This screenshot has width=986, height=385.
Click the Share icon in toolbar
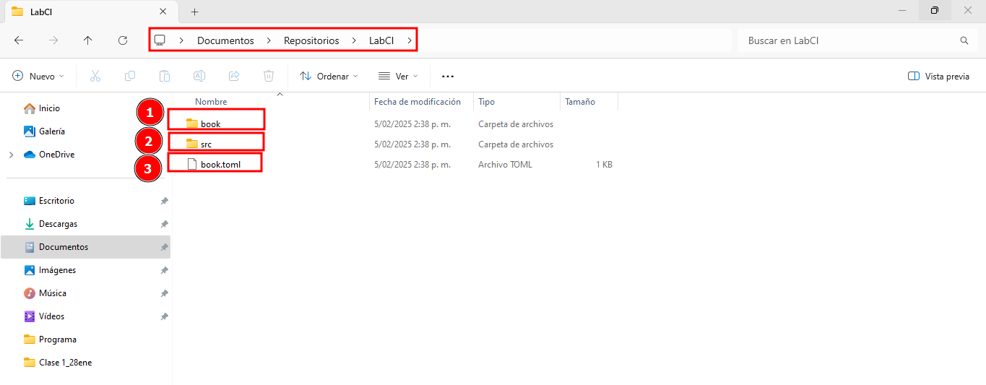[234, 76]
